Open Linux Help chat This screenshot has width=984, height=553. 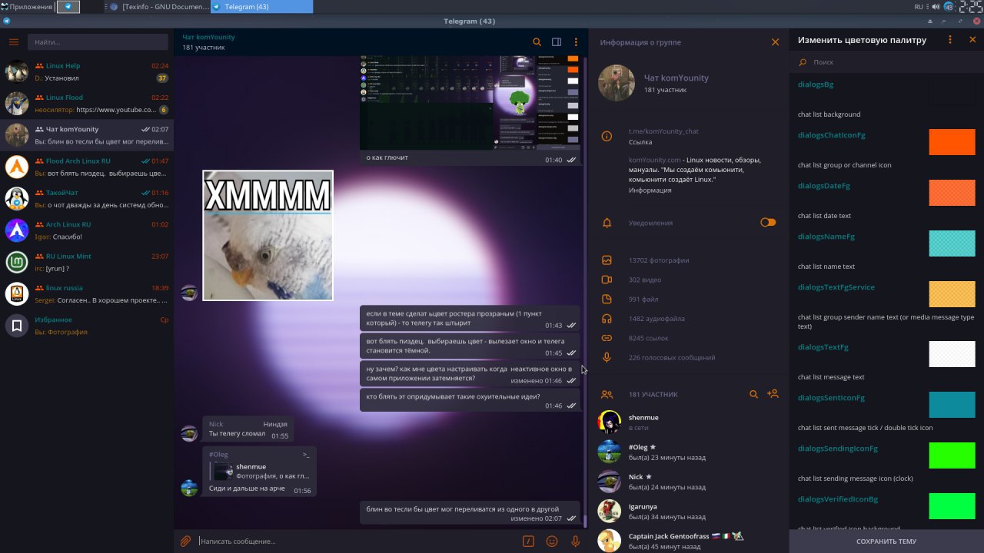tap(87, 71)
